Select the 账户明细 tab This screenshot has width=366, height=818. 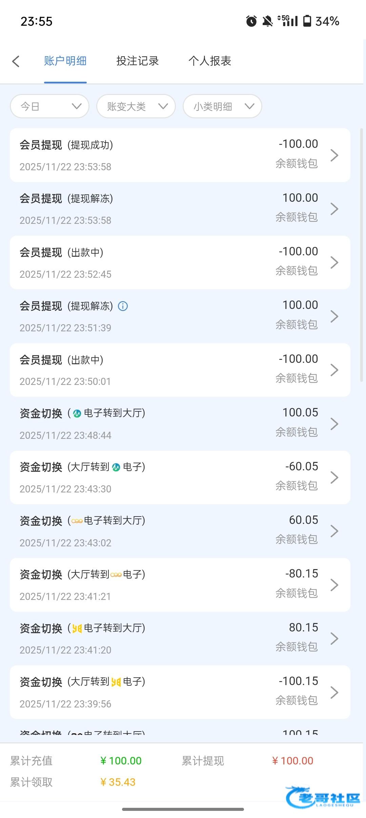click(x=65, y=61)
